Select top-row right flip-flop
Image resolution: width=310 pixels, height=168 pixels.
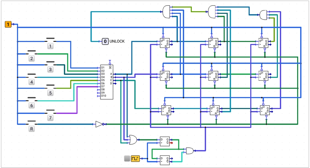263,43
